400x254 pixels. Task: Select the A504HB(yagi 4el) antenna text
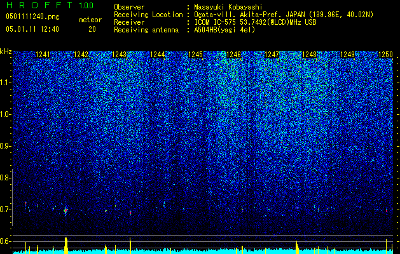(x=224, y=30)
